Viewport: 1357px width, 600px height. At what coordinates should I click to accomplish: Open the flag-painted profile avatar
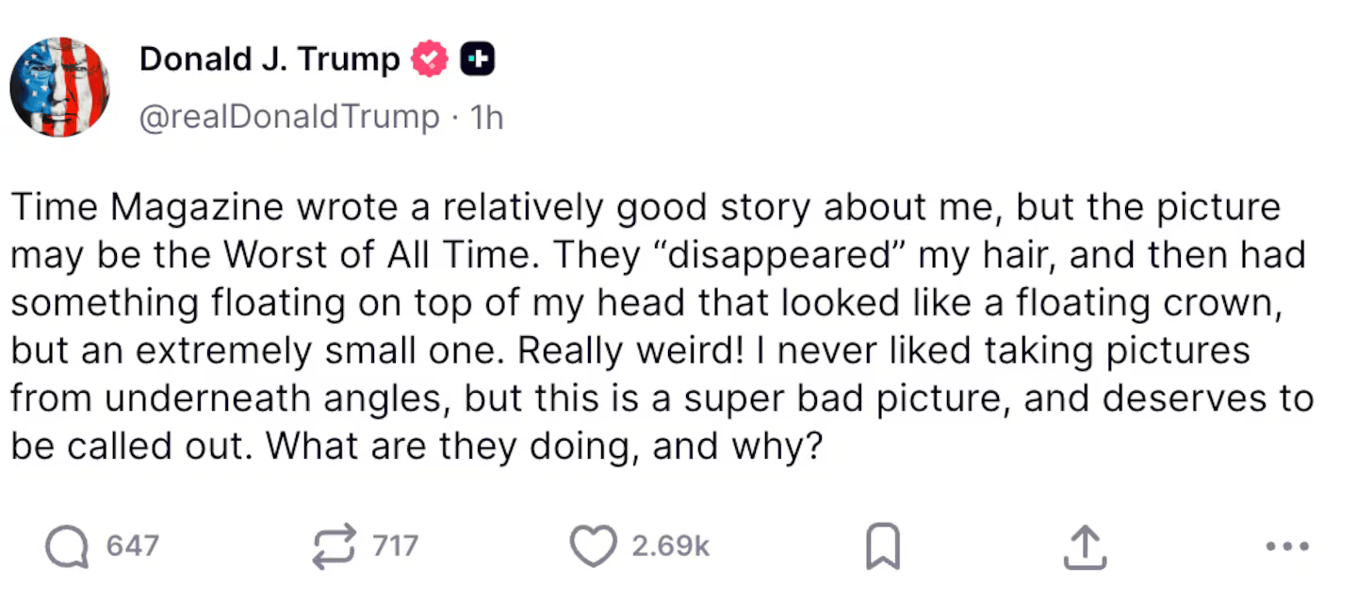click(x=59, y=88)
